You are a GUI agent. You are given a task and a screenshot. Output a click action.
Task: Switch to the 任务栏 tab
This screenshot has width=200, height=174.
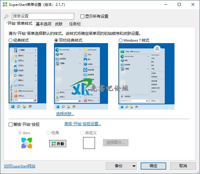click(x=75, y=24)
